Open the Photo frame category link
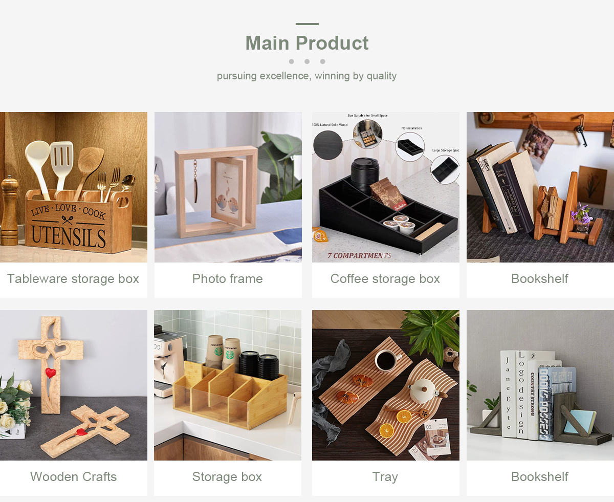 [x=228, y=279]
